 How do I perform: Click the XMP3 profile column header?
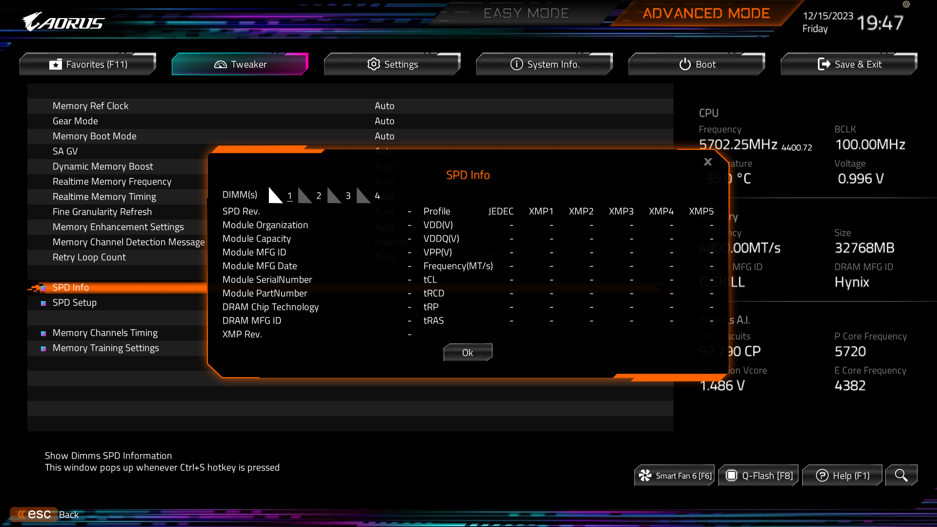tap(621, 211)
